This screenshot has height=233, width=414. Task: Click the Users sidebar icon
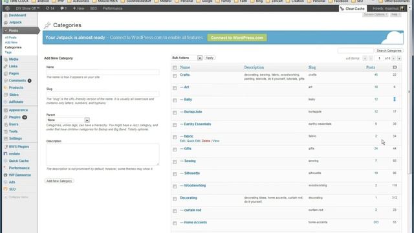(6, 124)
